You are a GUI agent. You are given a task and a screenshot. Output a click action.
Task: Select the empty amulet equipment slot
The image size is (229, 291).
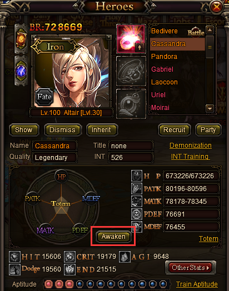pyautogui.click(x=131, y=103)
